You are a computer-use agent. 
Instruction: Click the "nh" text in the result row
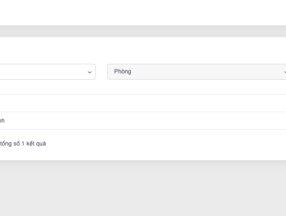tap(2, 121)
